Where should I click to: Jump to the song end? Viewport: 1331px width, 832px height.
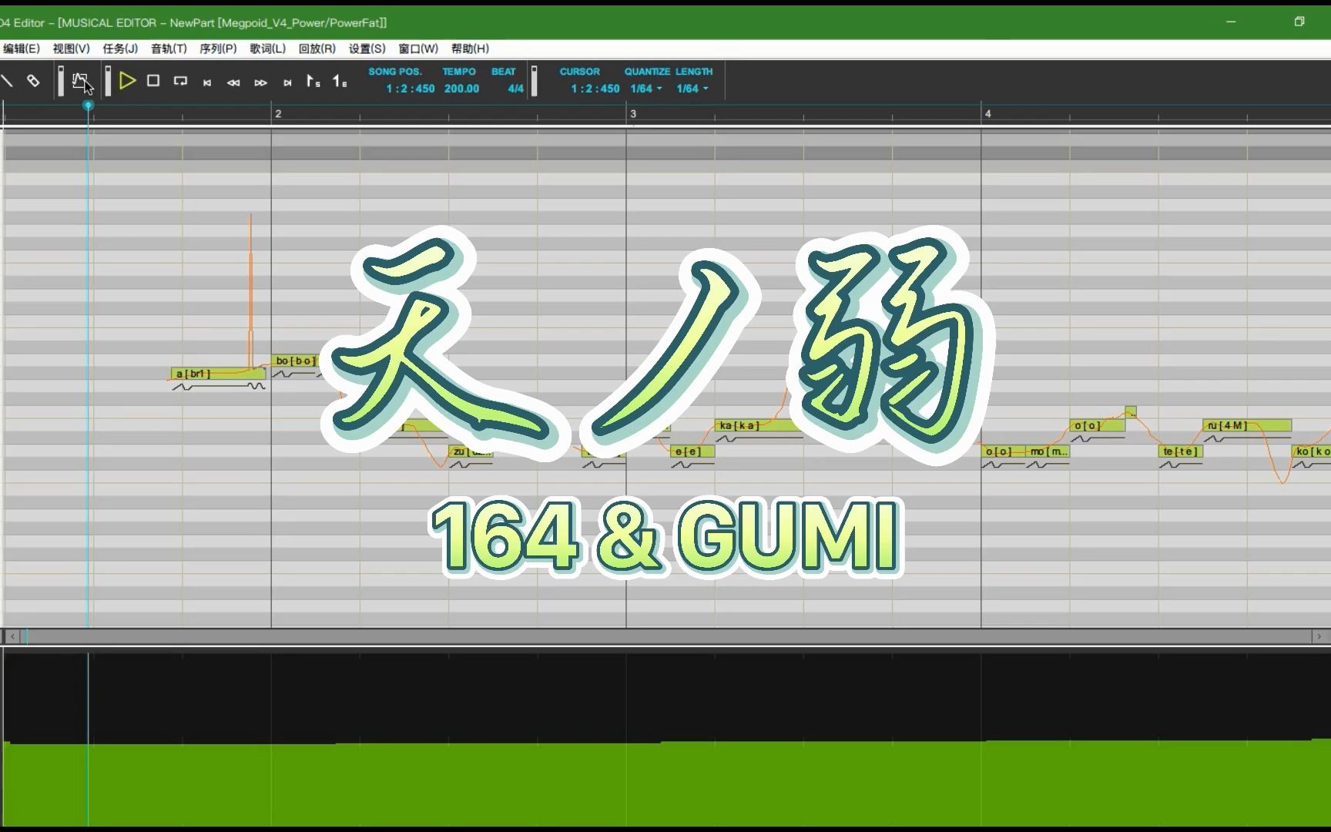point(287,82)
